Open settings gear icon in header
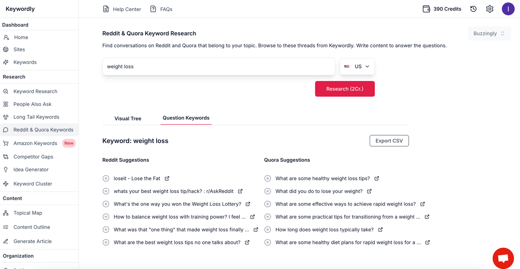Image resolution: width=520 pixels, height=269 pixels. 490,9
